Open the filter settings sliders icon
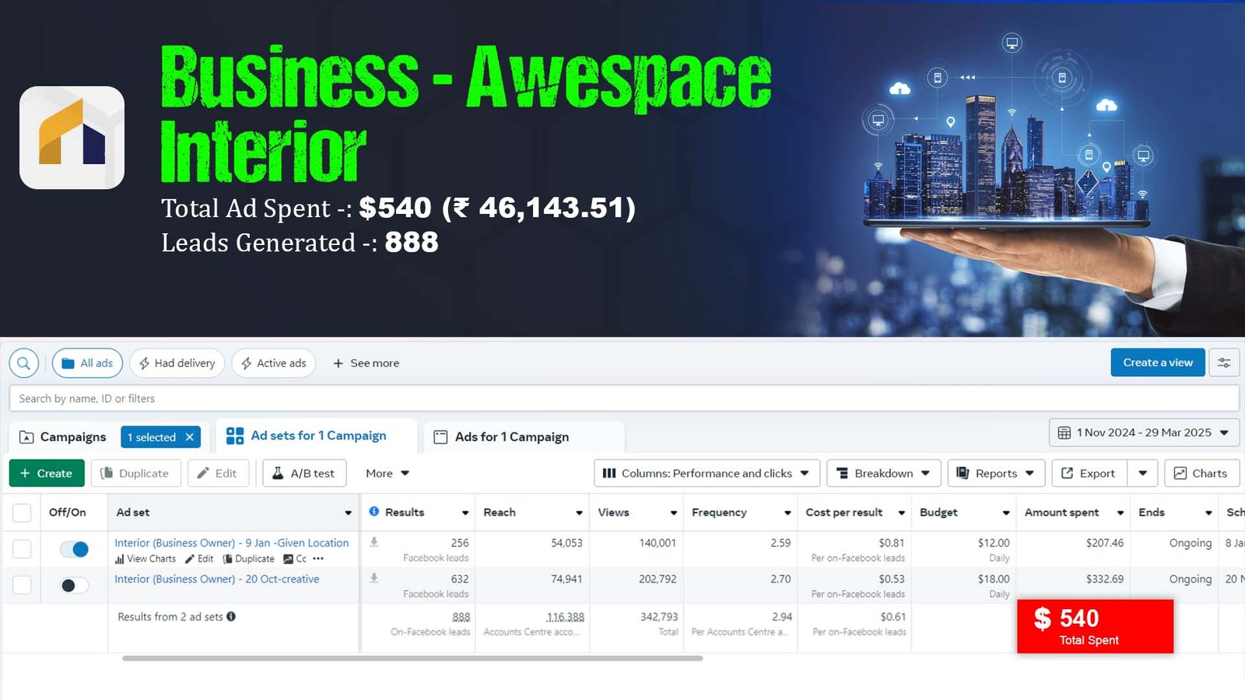 pyautogui.click(x=1224, y=363)
